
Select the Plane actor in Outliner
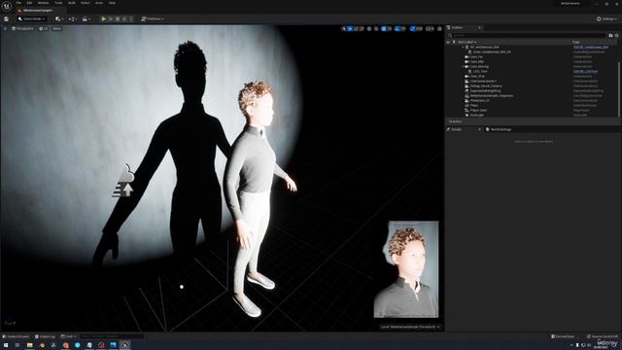click(x=474, y=105)
